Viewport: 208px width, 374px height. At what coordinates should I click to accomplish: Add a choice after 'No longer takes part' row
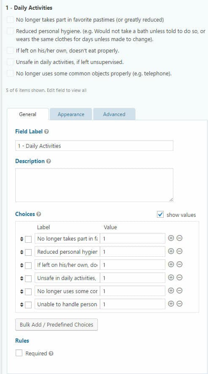tap(171, 238)
